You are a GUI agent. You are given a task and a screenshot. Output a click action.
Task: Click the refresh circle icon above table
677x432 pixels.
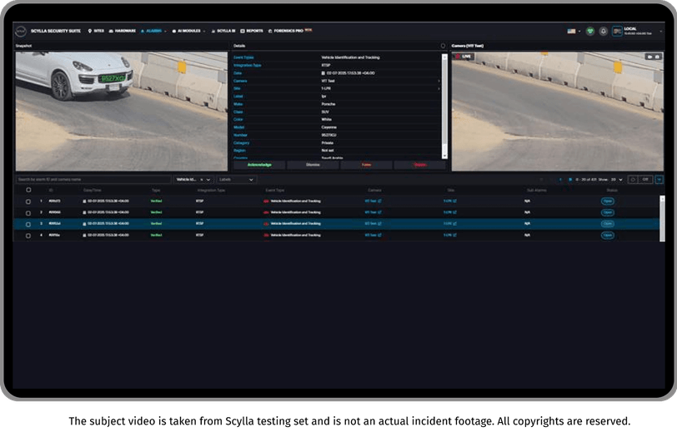pos(633,179)
